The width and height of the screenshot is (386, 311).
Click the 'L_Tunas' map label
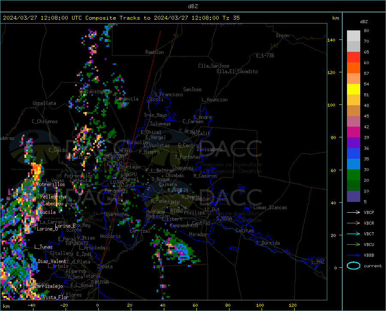(x=43, y=247)
